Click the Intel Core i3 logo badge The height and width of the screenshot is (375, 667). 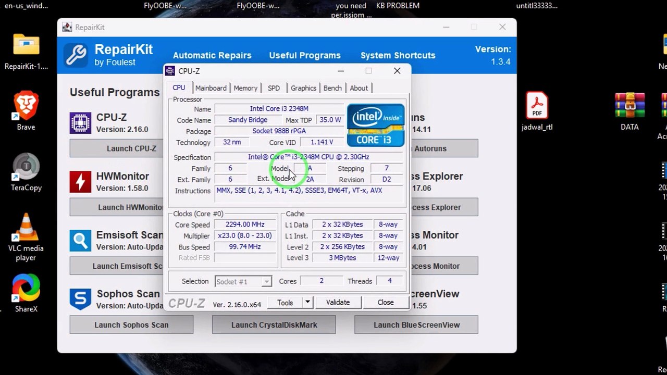[376, 125]
